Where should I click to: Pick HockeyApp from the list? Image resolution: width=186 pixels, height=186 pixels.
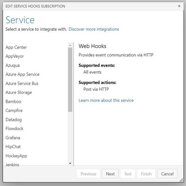(16, 156)
